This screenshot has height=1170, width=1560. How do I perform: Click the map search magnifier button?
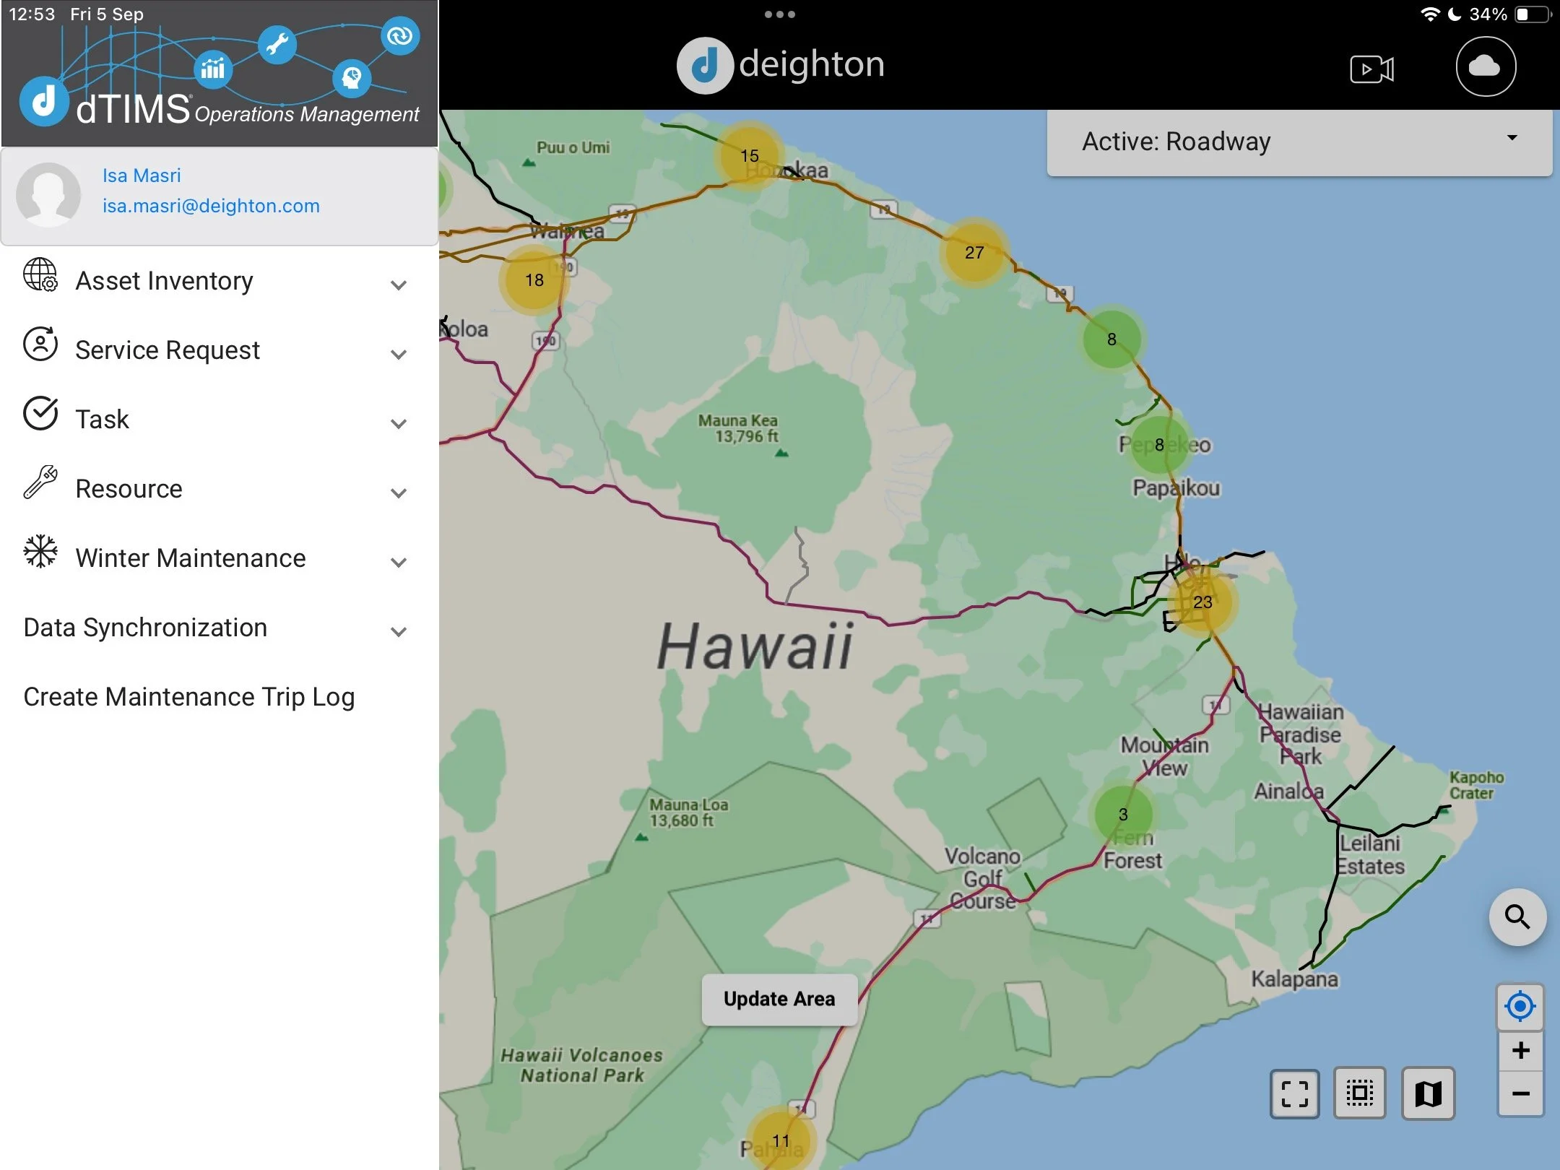point(1517,917)
